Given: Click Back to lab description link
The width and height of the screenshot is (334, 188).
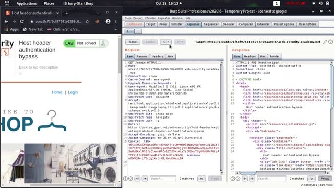Looking at the screenshot, I should pyautogui.click(x=39, y=67).
